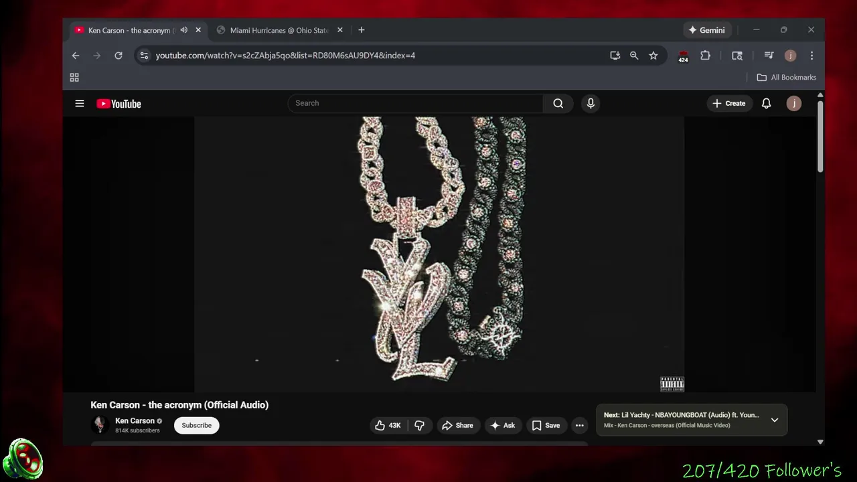The width and height of the screenshot is (857, 482).
Task: Open the Create button
Action: pos(728,103)
